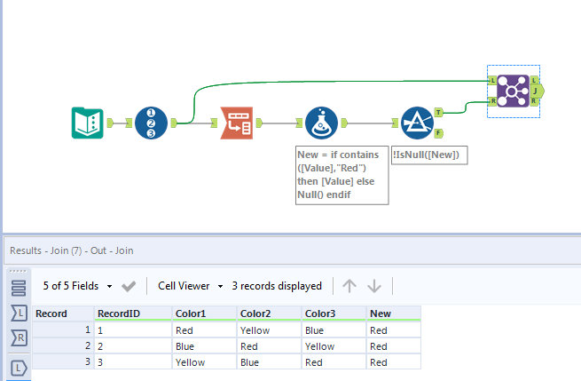The height and width of the screenshot is (381, 581).
Task: Click the Filter tool's T output anchor
Action: pos(438,112)
